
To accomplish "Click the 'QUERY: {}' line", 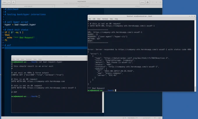I will [93, 34].
